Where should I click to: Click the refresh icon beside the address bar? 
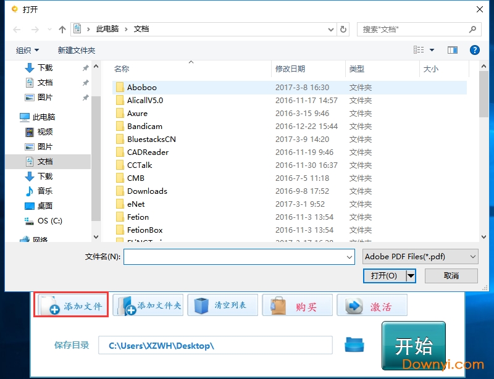[343, 28]
